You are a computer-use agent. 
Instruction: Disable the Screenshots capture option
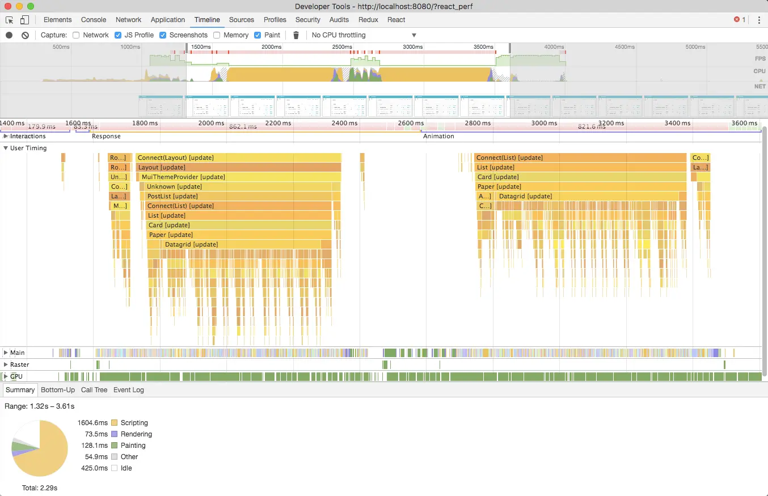click(163, 35)
